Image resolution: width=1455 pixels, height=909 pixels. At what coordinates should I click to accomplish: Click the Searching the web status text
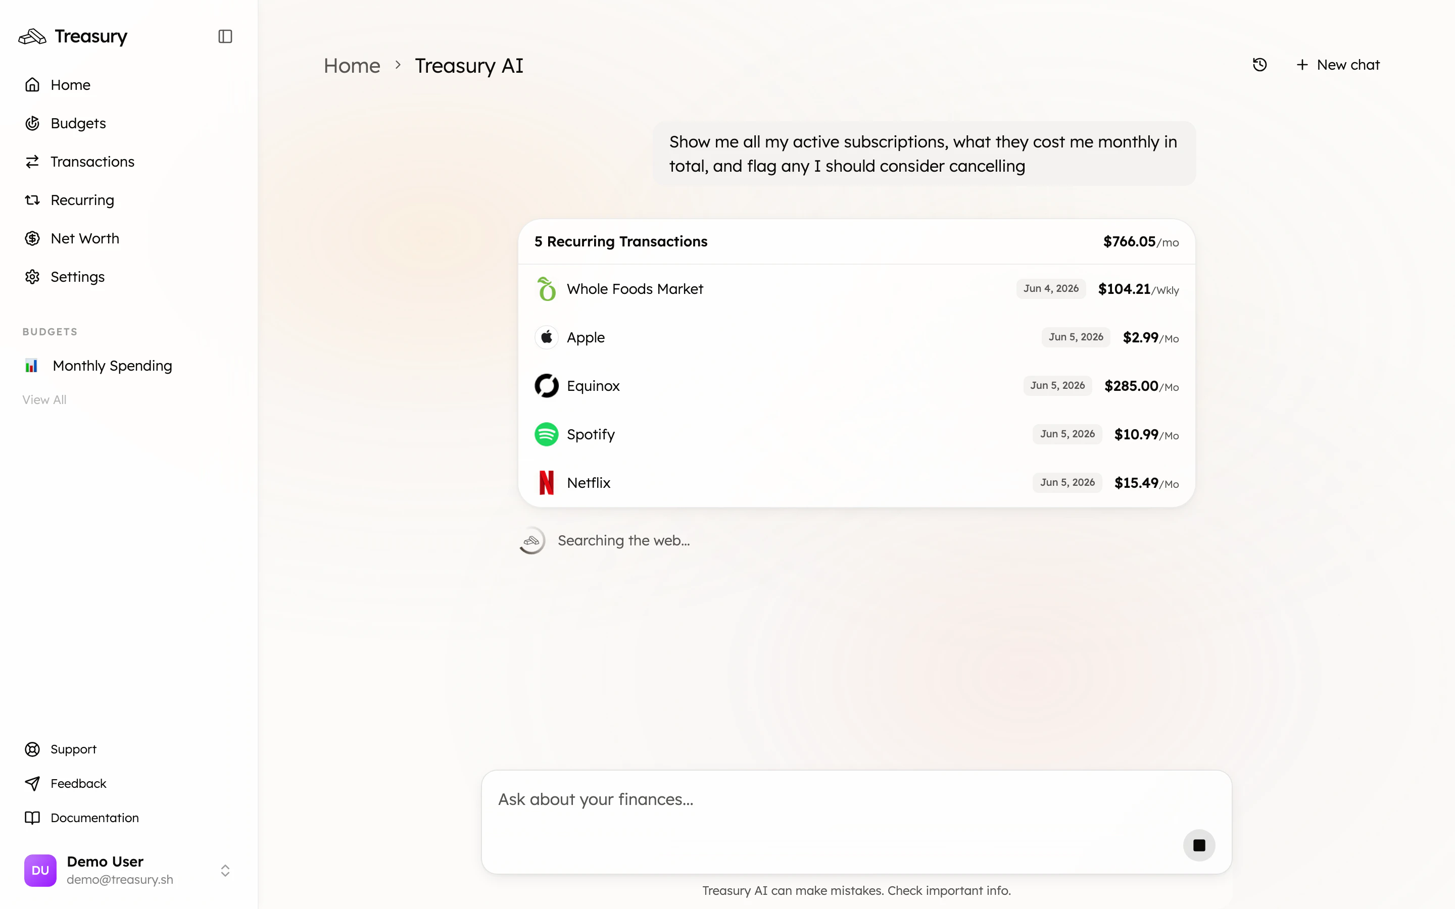coord(623,541)
